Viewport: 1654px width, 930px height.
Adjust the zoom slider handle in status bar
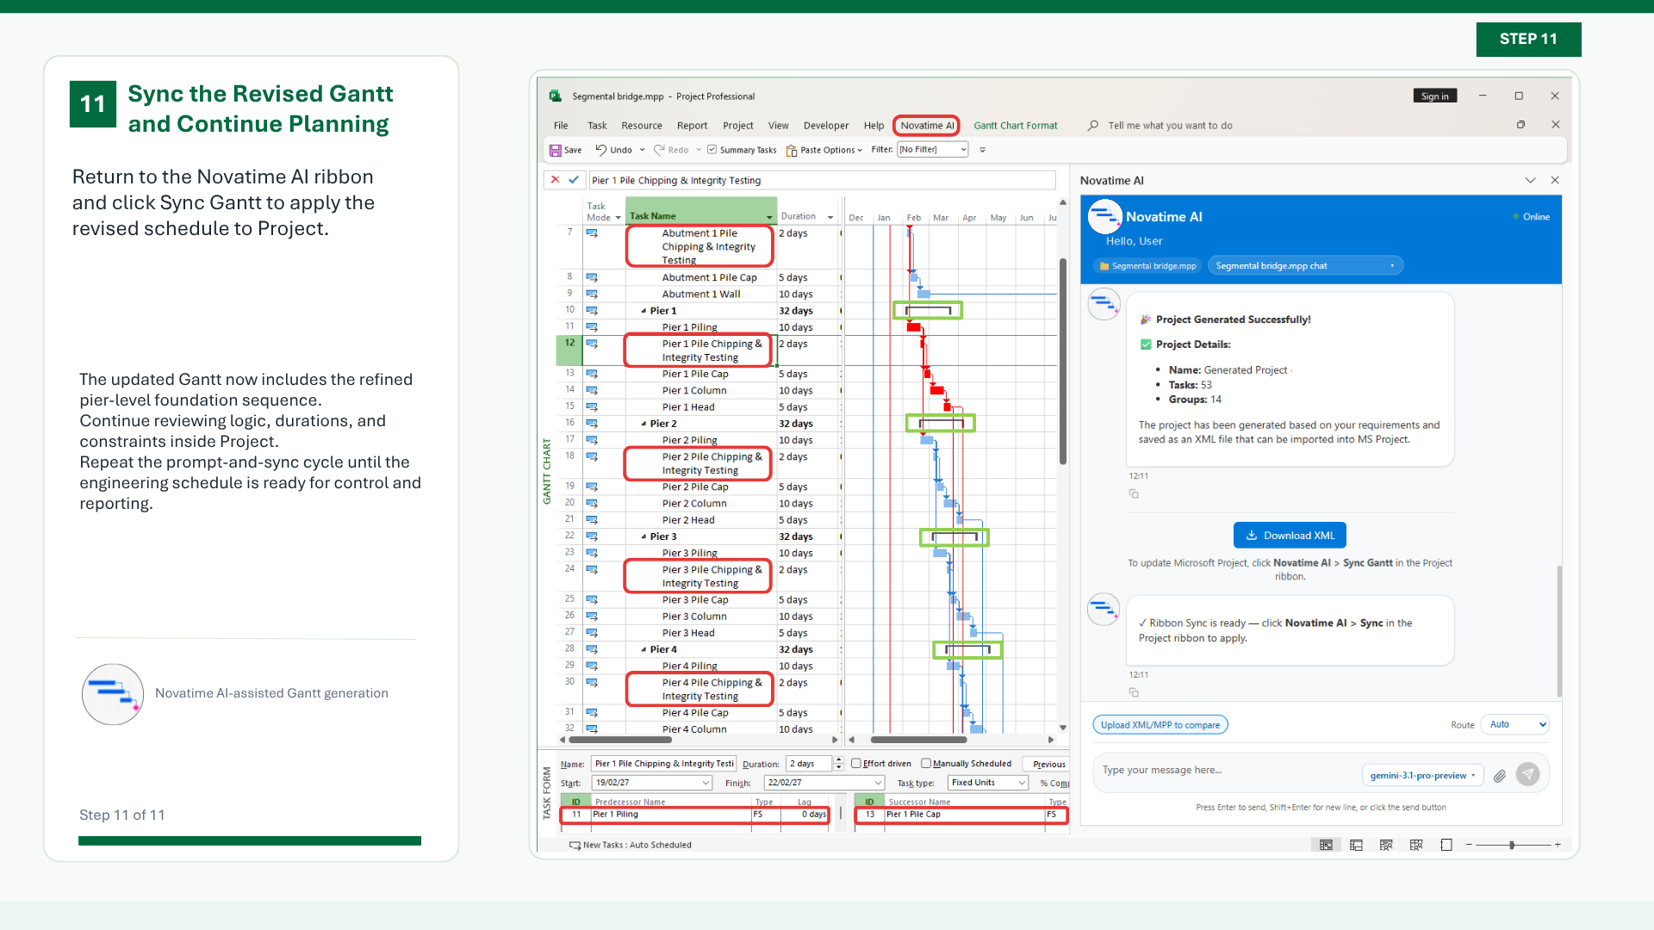coord(1512,846)
